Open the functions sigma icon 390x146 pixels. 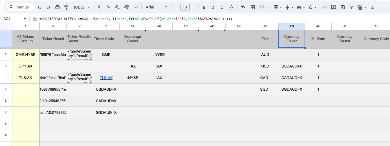pyautogui.click(x=373, y=7)
